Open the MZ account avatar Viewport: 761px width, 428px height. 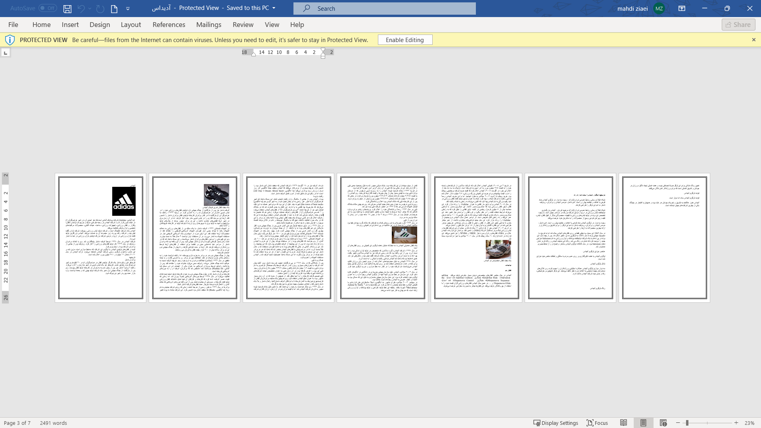pyautogui.click(x=659, y=8)
